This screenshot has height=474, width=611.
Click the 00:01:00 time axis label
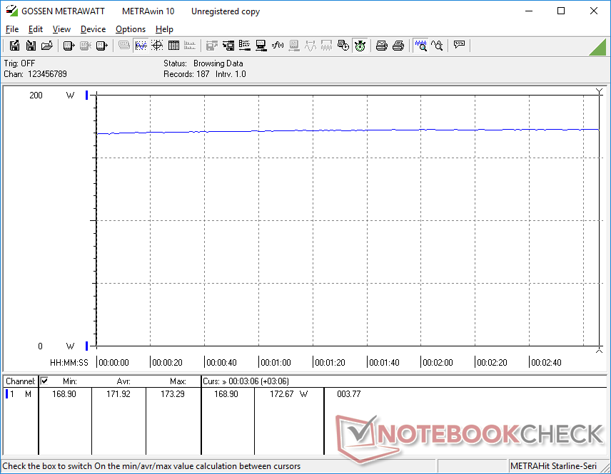(x=276, y=362)
